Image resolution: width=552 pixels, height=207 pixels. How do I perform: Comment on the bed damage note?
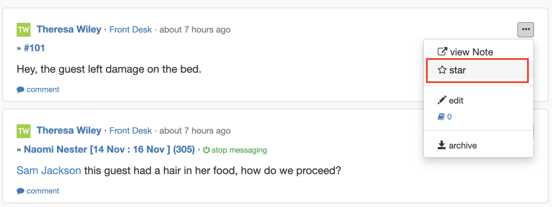pyautogui.click(x=38, y=90)
